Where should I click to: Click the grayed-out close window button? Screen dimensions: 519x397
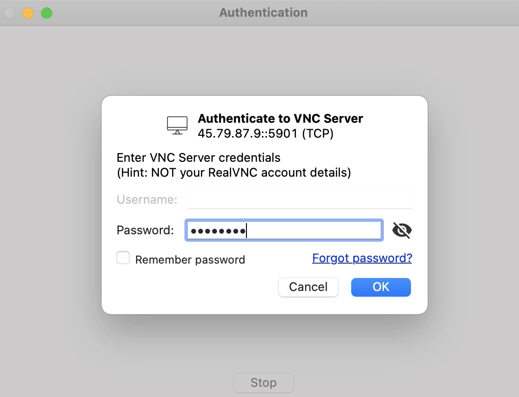coord(9,13)
